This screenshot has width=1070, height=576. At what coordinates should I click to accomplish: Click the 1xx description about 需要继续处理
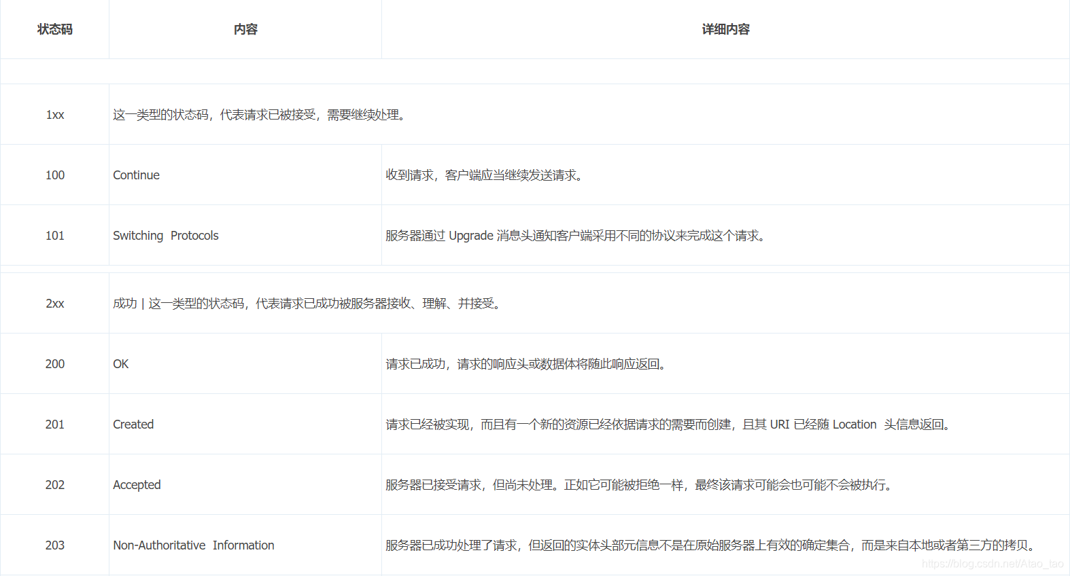pyautogui.click(x=261, y=115)
